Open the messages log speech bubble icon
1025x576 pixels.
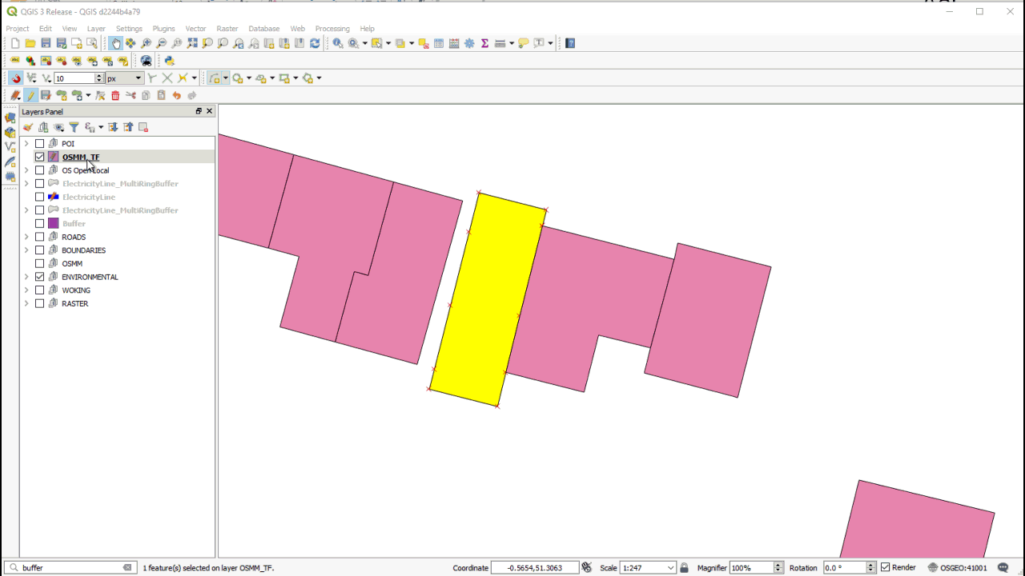[x=1003, y=568]
